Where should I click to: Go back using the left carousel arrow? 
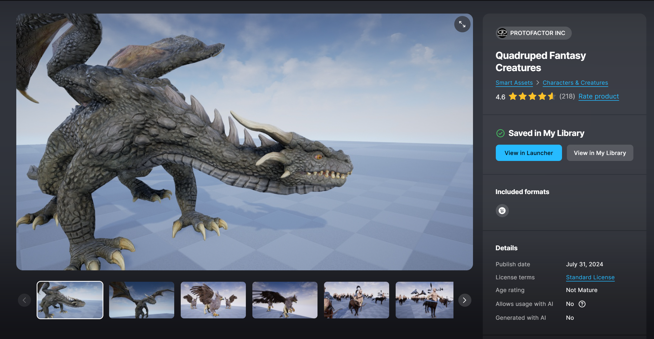24,300
